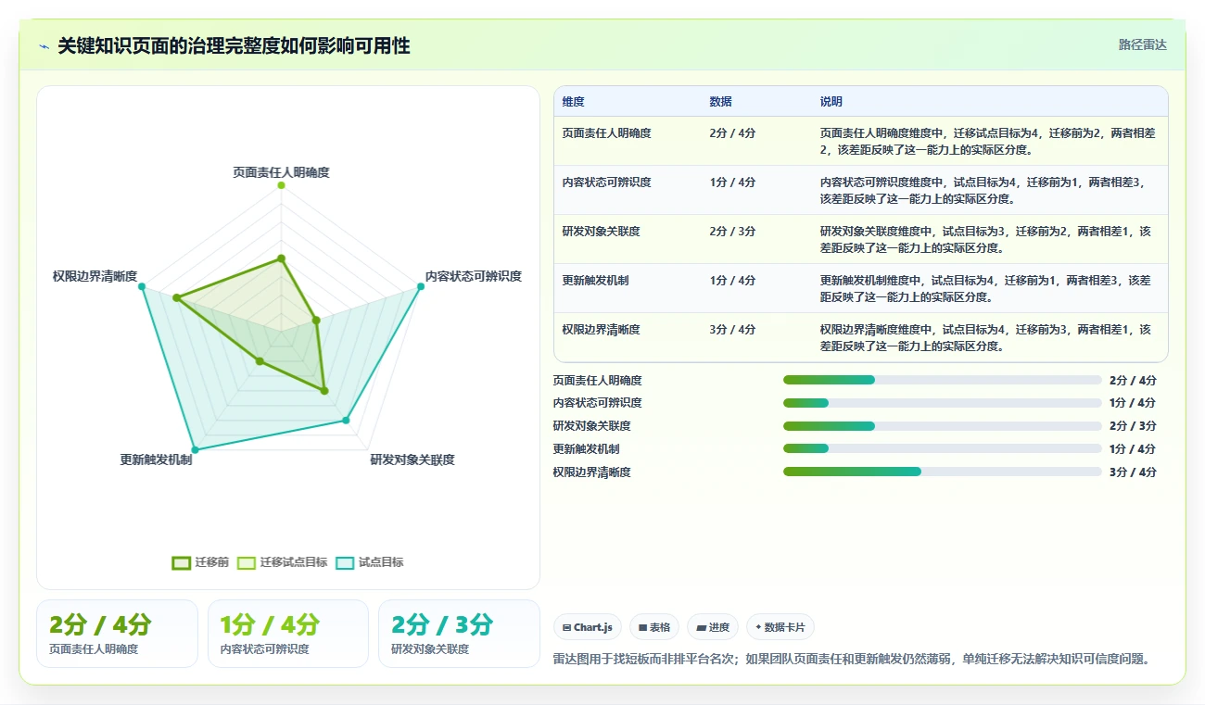Click progress bar for 研发对象关联度

(x=943, y=426)
